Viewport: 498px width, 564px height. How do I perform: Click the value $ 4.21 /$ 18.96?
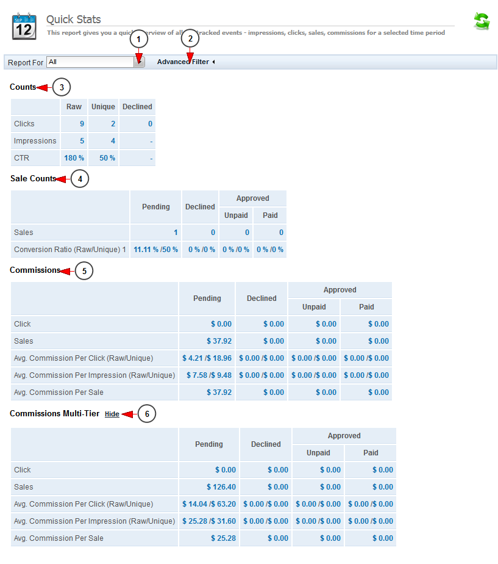point(207,358)
